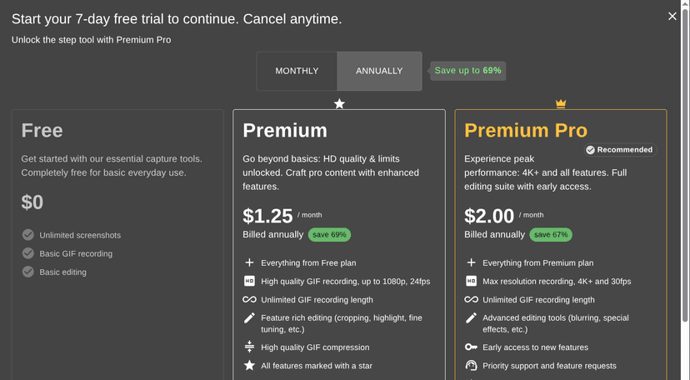Click the Basic GIF recording checkmark
The height and width of the screenshot is (380, 690).
(x=28, y=253)
